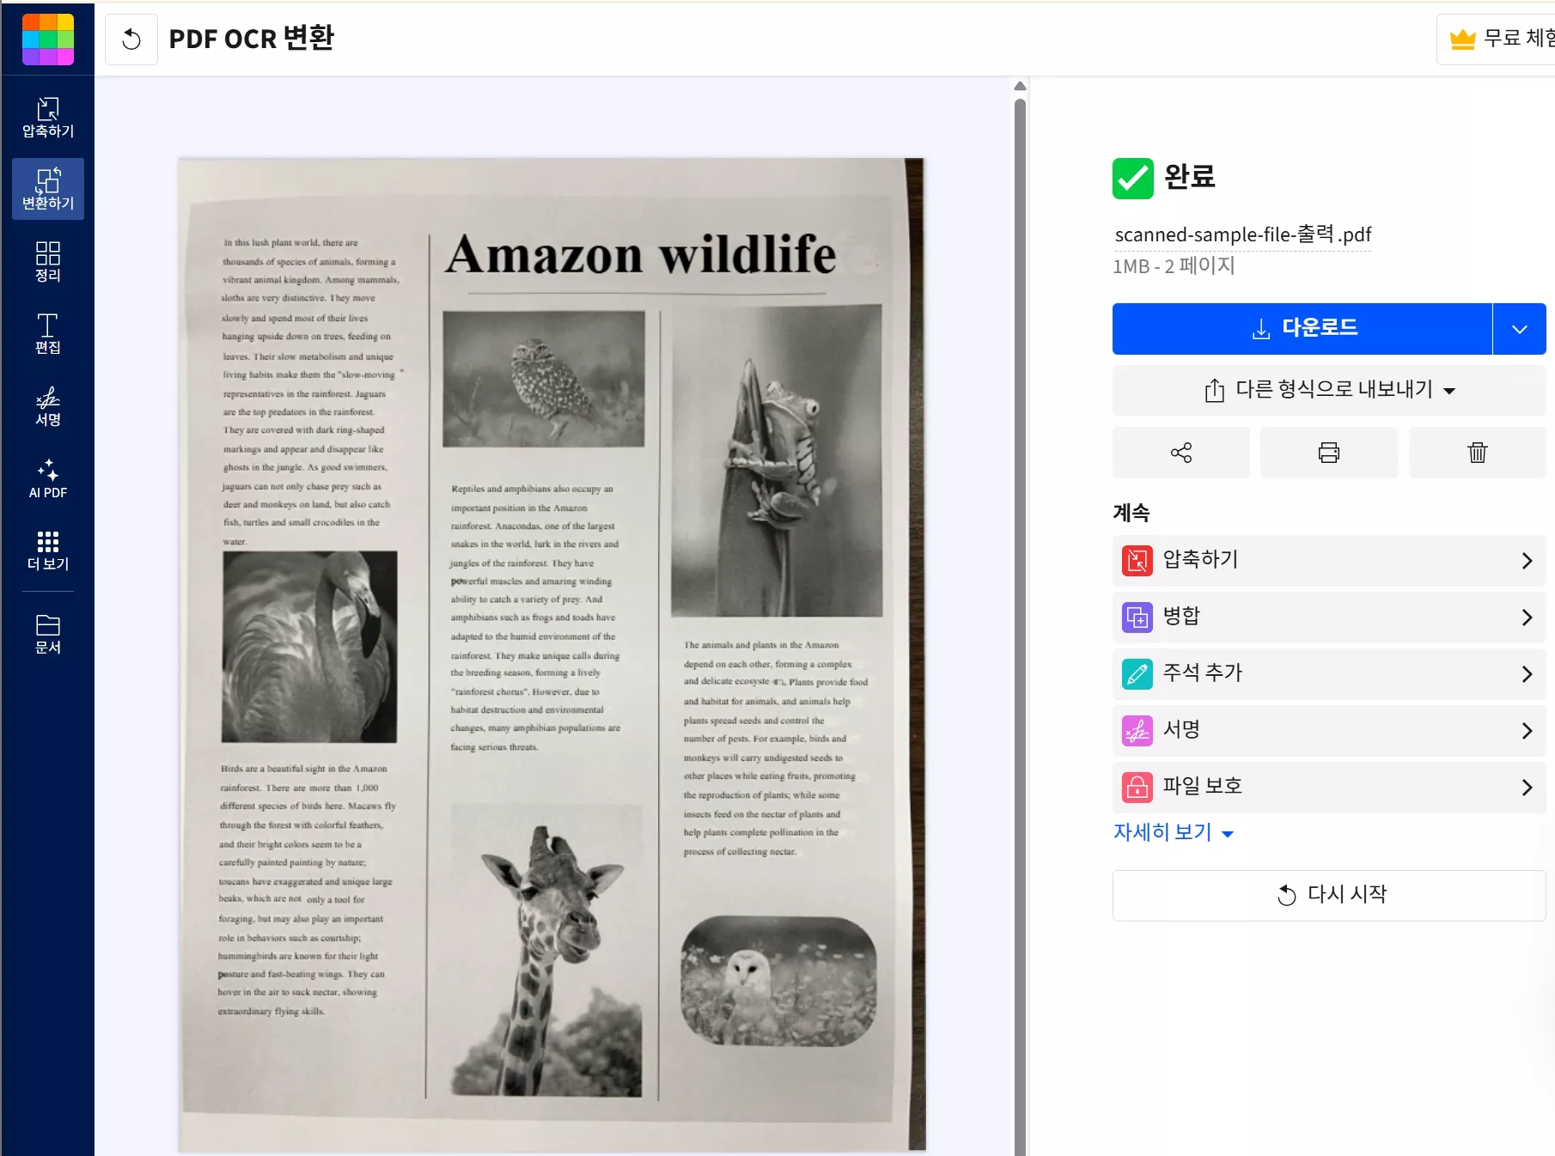This screenshot has height=1156, width=1555.
Task: Open the 문서 folder in sidebar
Action: (48, 634)
